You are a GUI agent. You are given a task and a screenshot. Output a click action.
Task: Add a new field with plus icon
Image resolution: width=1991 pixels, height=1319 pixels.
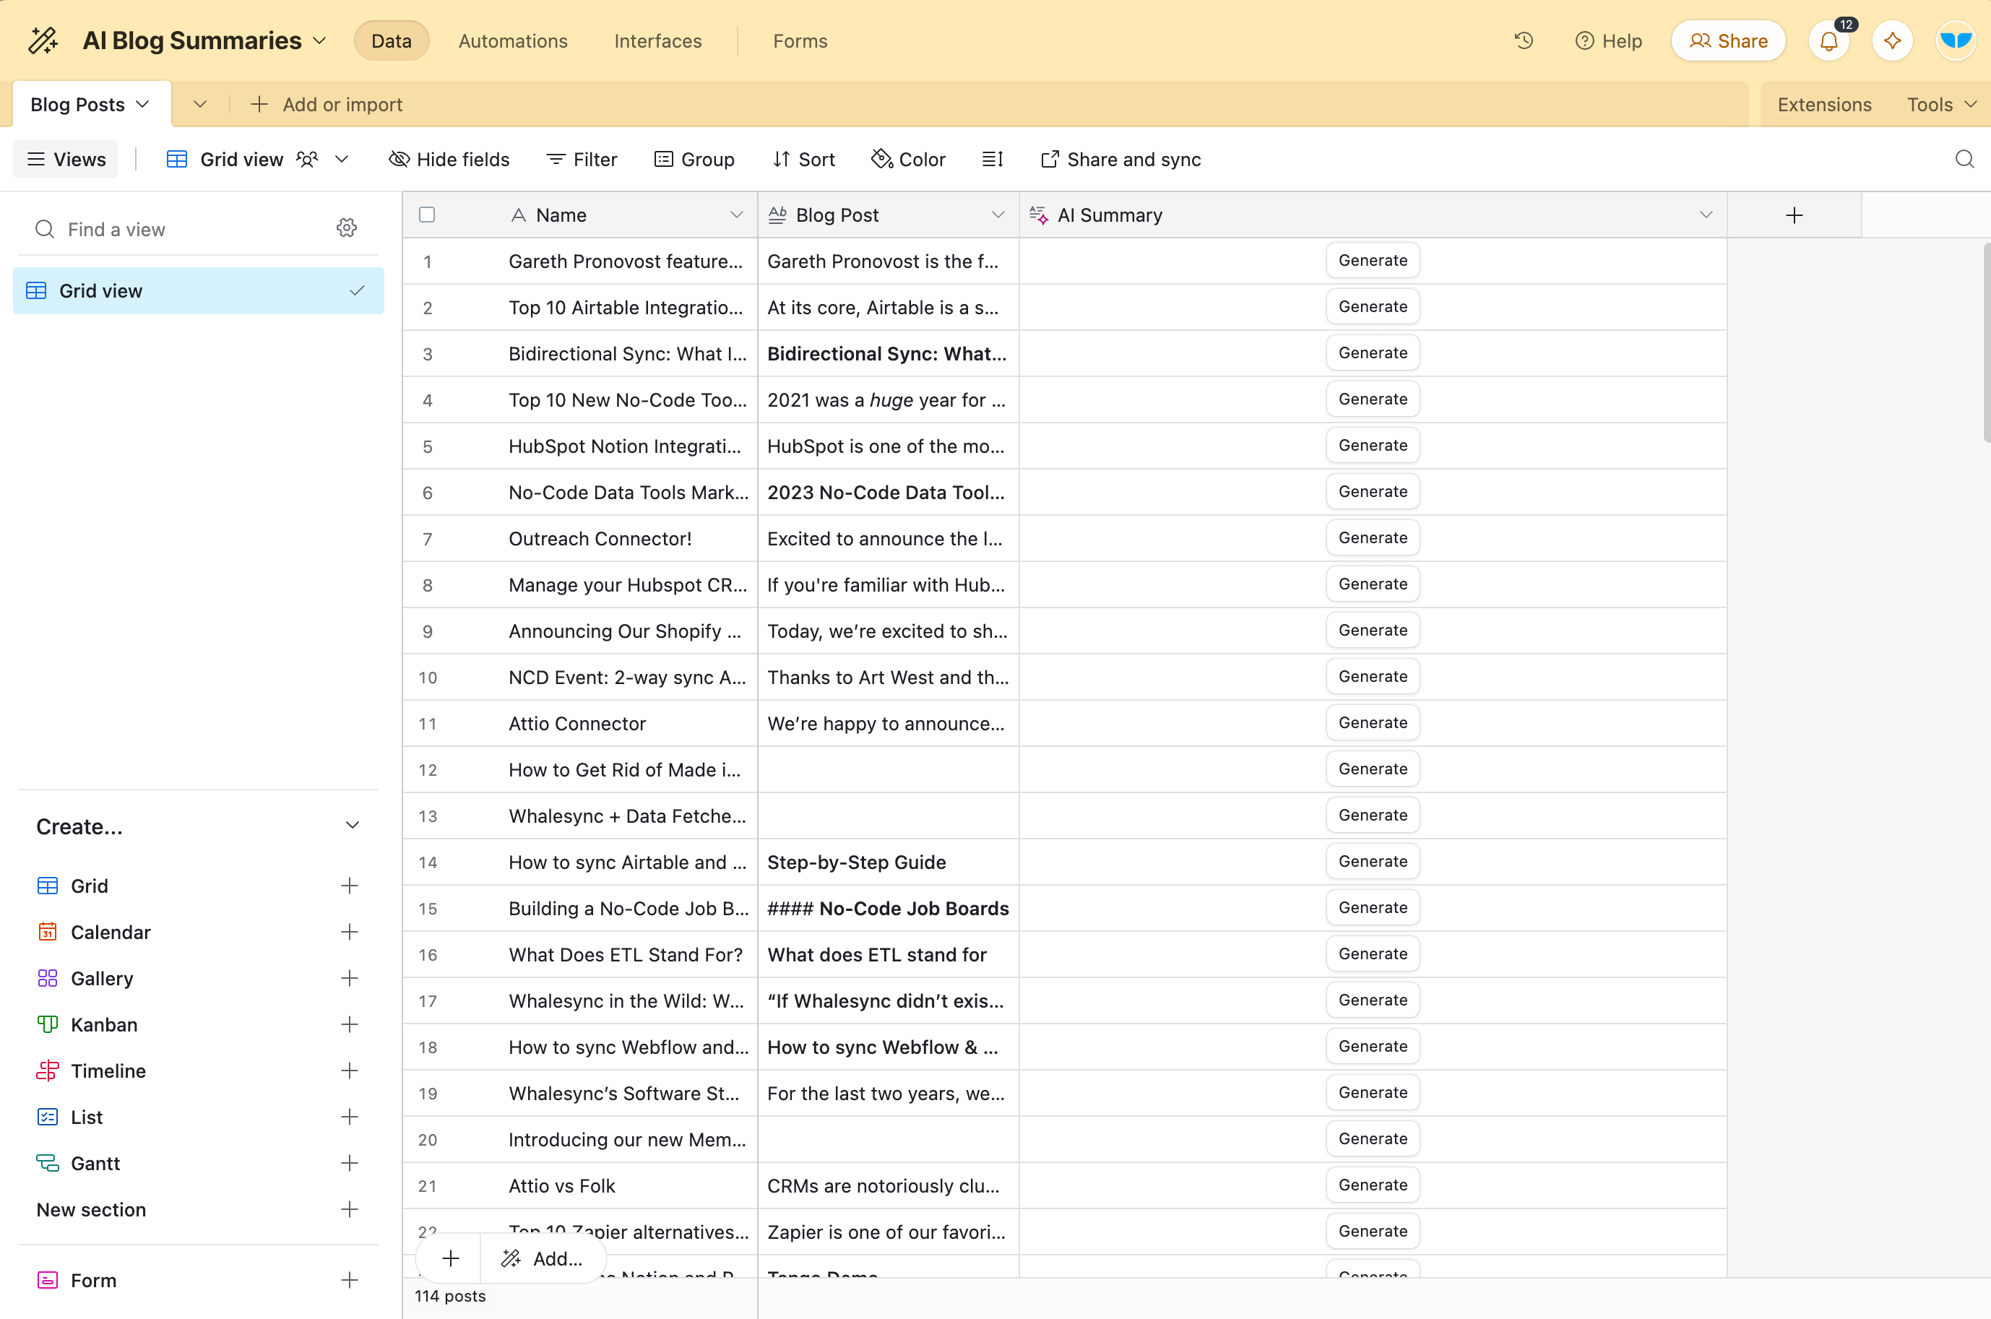click(x=1793, y=215)
